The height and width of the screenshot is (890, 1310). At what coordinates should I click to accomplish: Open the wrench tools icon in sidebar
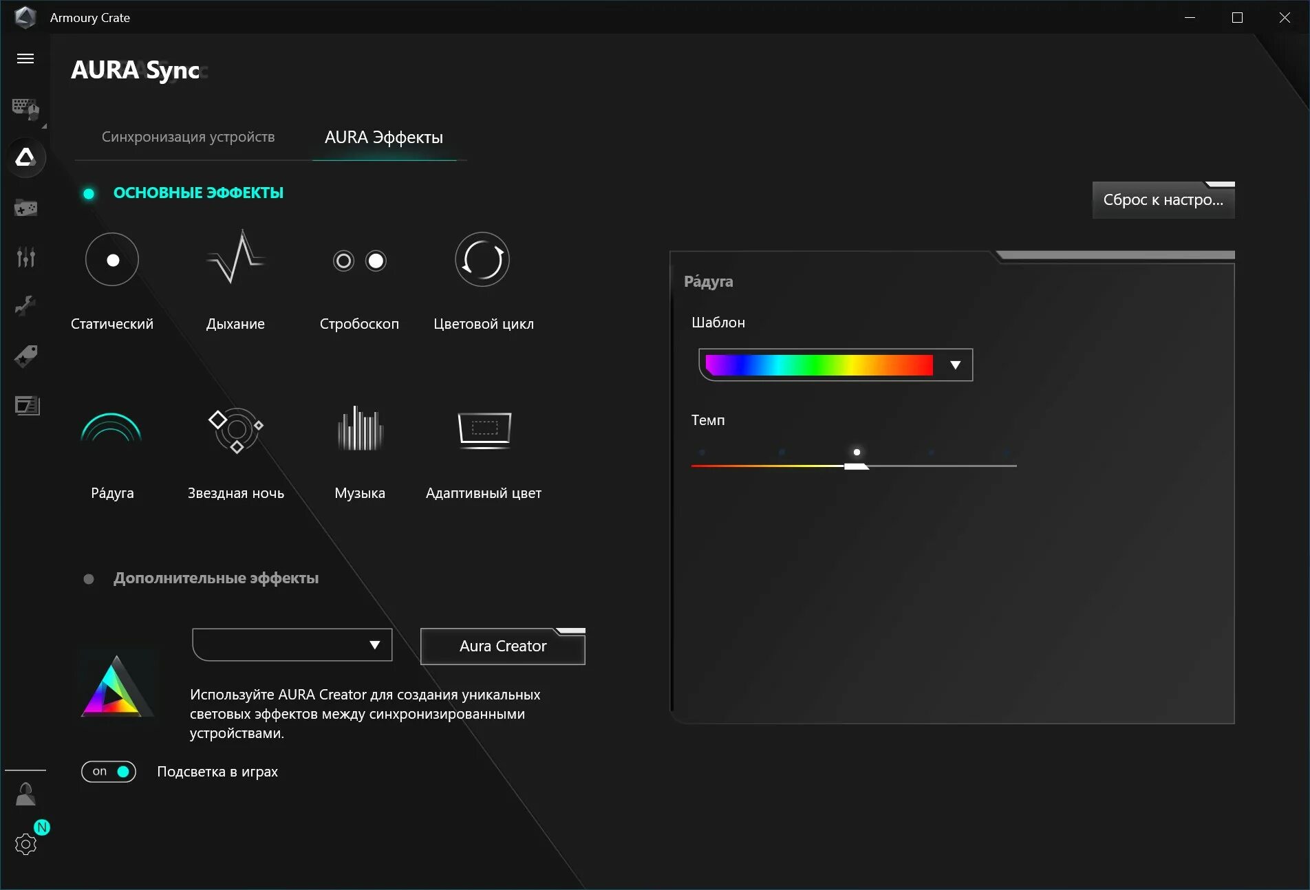click(x=25, y=305)
